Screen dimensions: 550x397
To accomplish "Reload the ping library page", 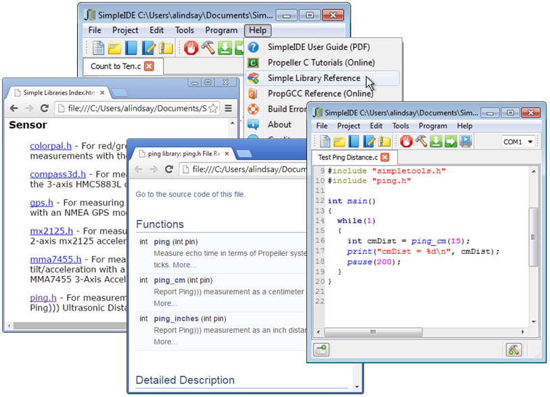I will click(169, 169).
